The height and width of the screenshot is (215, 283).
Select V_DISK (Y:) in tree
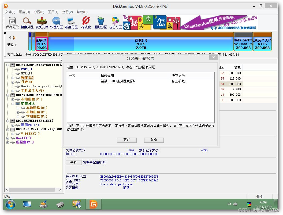[x=30, y=134]
